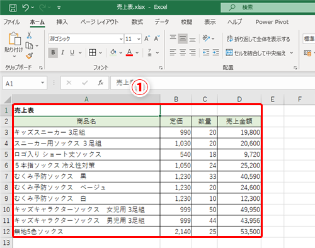Image resolution: width=315 pixels, height=248 pixels.
Task: Click the Insert Function fx icon
Action: 101,83
